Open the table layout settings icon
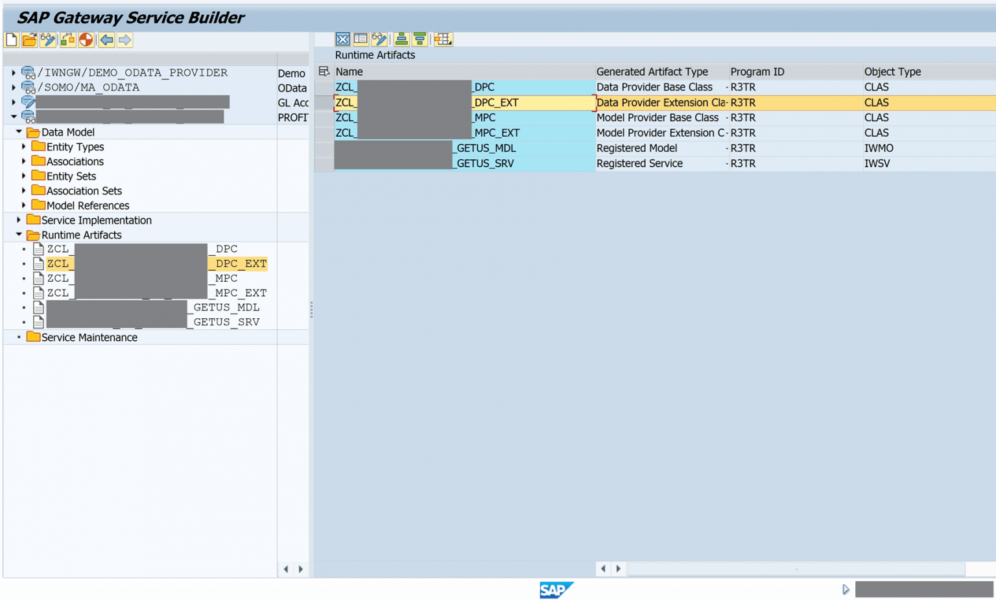996x600 pixels. click(x=443, y=40)
